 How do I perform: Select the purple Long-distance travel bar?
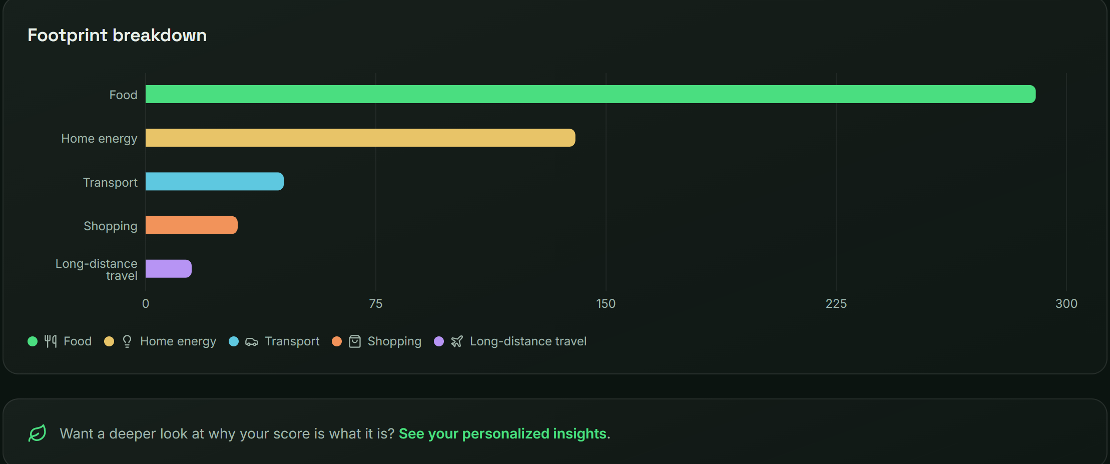[169, 268]
